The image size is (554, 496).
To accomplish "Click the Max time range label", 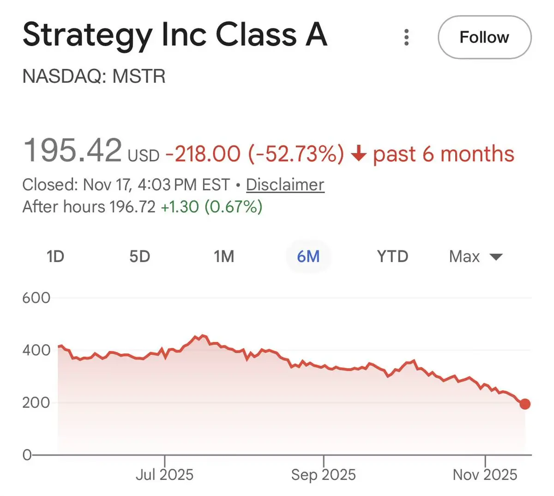I will 464,256.
